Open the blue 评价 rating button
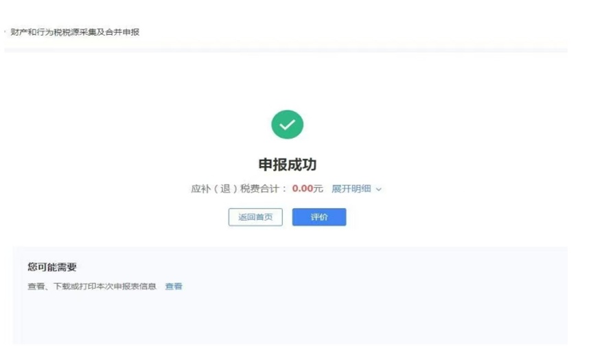This screenshot has width=593, height=346. pyautogui.click(x=319, y=217)
